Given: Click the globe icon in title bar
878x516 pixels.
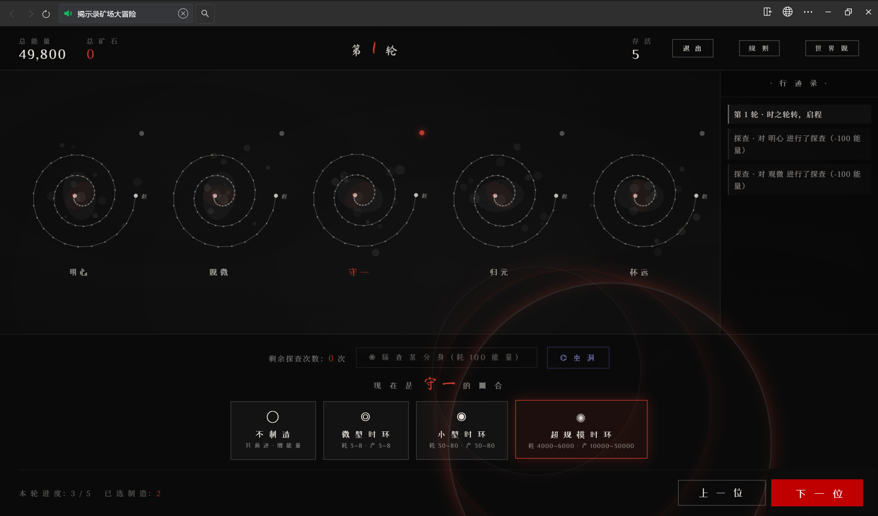Looking at the screenshot, I should [788, 12].
